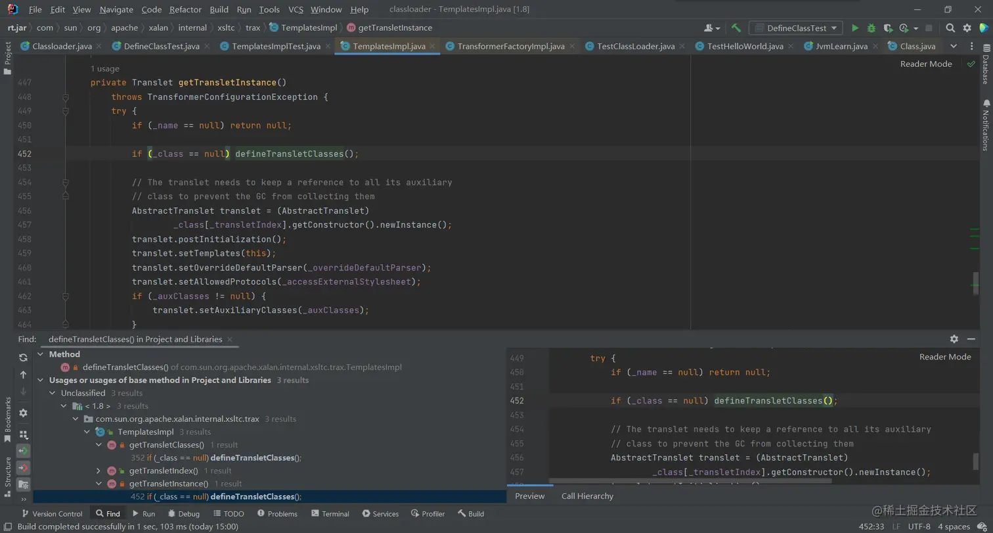Image resolution: width=993 pixels, height=533 pixels.
Task: Expand more Find panel actions chevrons
Action: pyautogui.click(x=23, y=501)
